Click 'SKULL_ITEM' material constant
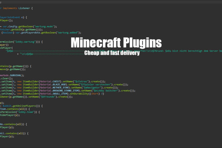Image resolution: width=222 pixels, height=148 pixels. [60, 94]
